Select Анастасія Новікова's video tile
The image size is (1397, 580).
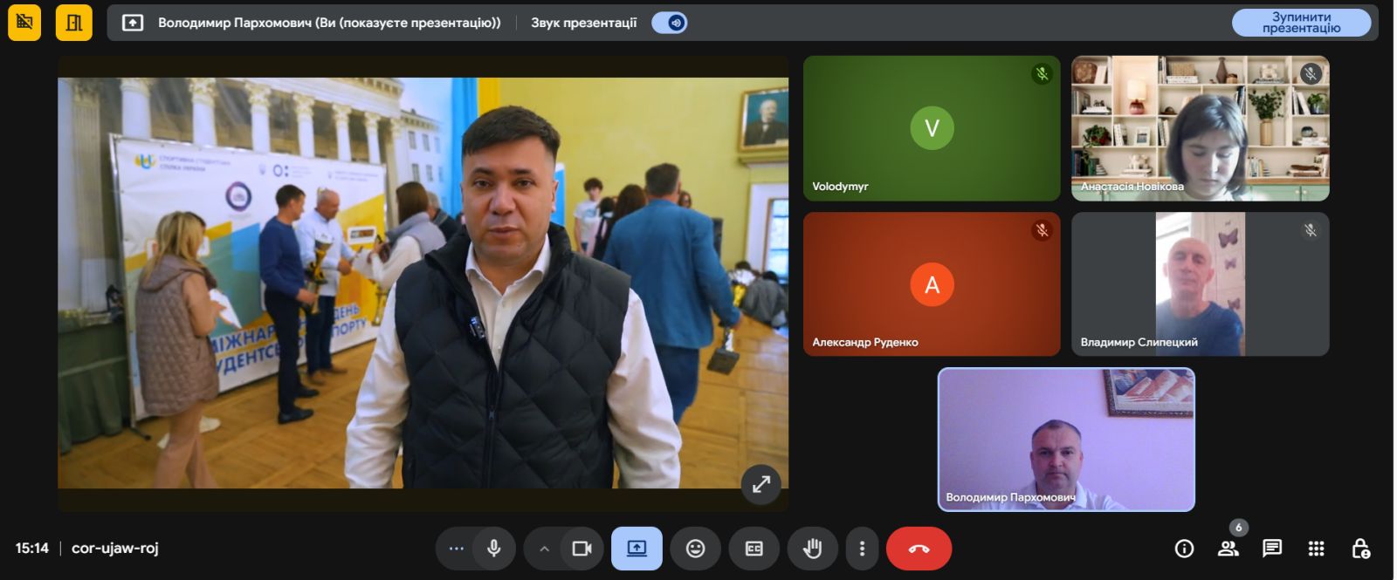coord(1200,128)
